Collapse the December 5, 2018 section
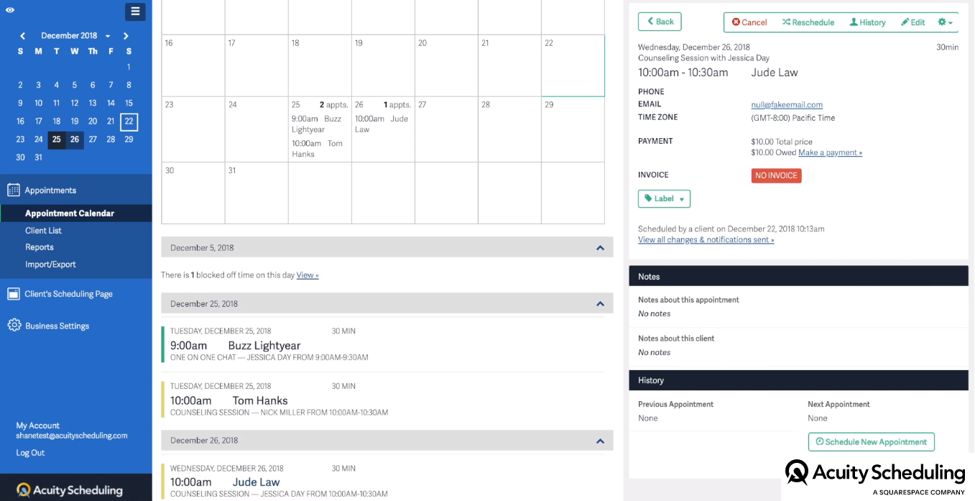 click(600, 248)
